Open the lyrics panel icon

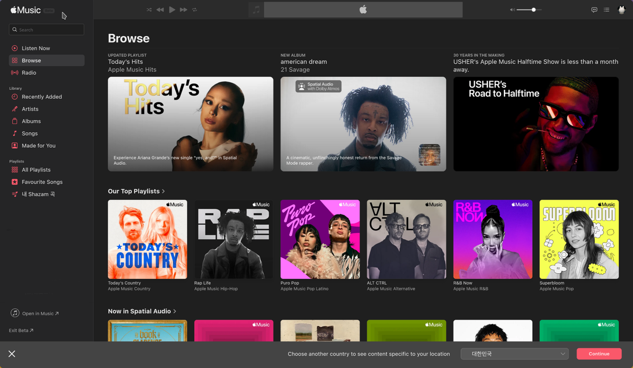click(594, 10)
